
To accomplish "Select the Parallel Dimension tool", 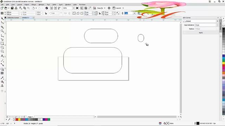I will click(2, 61).
